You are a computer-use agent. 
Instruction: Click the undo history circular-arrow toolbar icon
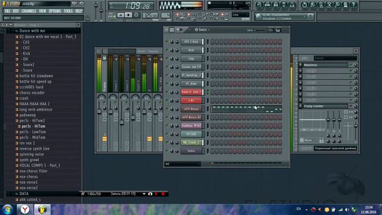click(304, 5)
